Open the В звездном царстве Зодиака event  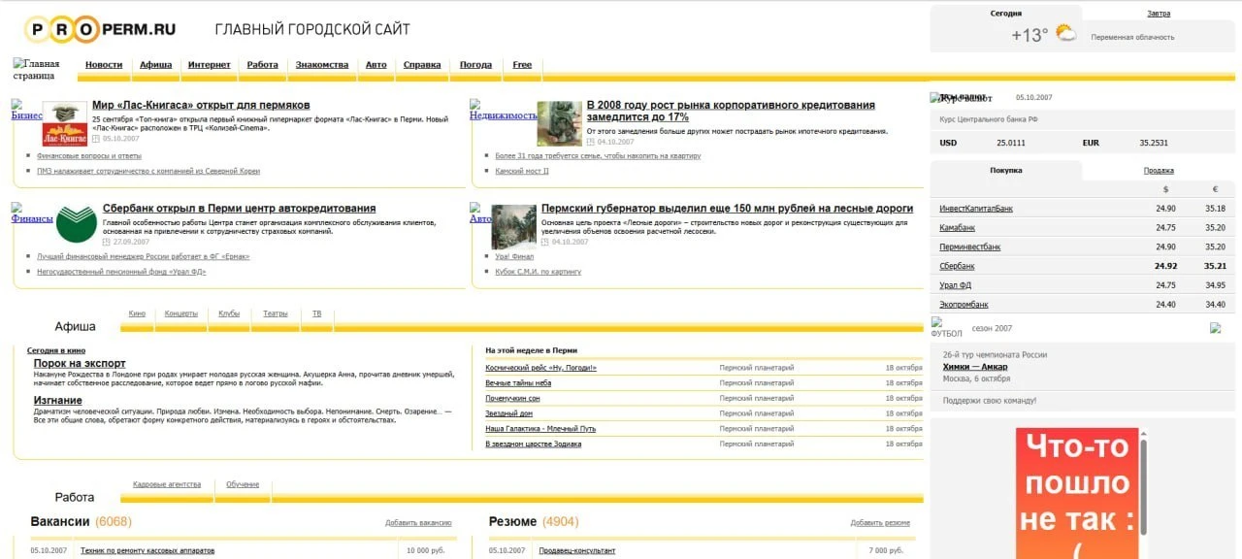click(x=534, y=444)
